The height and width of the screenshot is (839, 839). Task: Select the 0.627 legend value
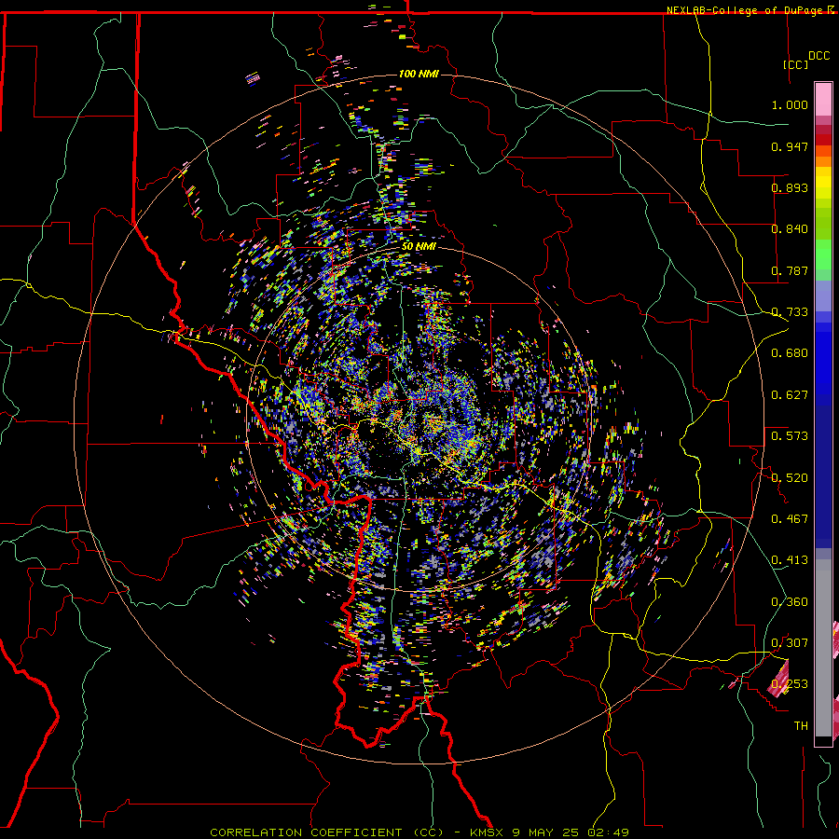tap(790, 395)
